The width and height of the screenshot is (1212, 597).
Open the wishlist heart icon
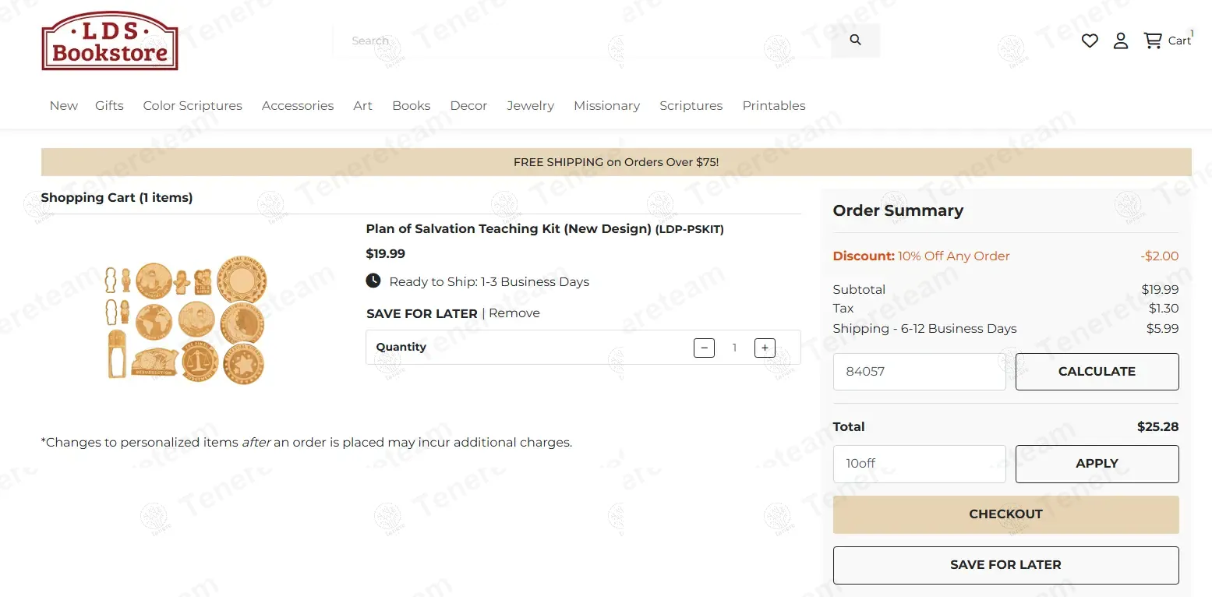tap(1090, 41)
